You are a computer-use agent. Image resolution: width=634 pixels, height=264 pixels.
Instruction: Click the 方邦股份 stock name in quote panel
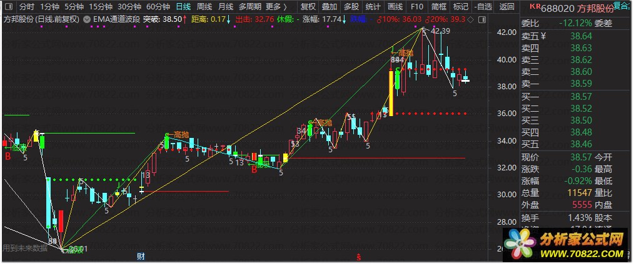tap(596, 7)
